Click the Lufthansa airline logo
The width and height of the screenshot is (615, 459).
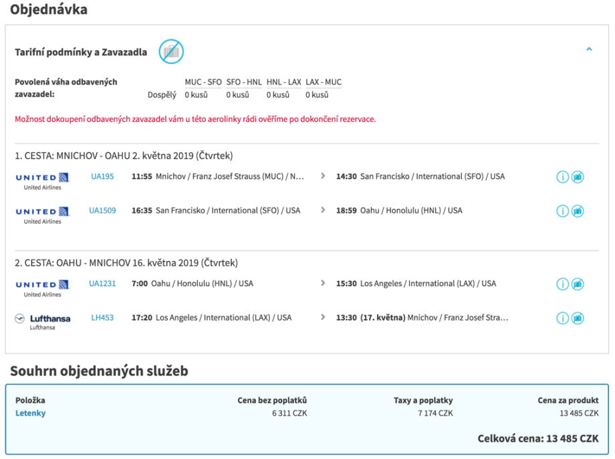pos(42,319)
